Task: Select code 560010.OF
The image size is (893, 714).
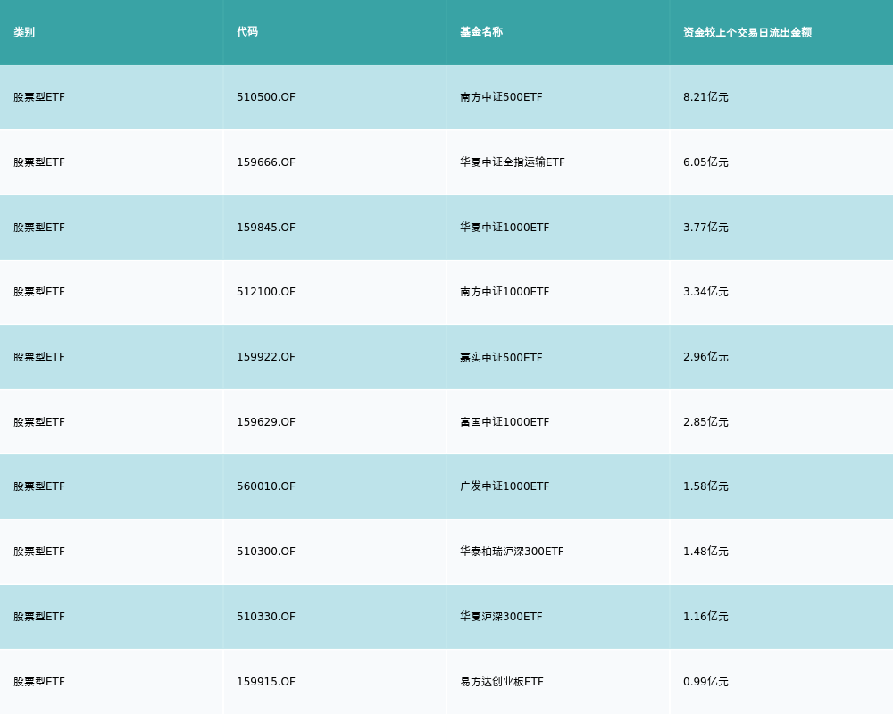Action: (266, 486)
